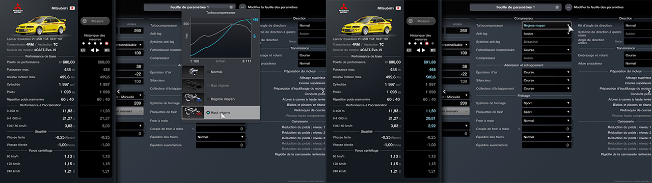652x183 pixels.
Task: Click L1 history icon in left screenshot
Action: click(x=83, y=50)
